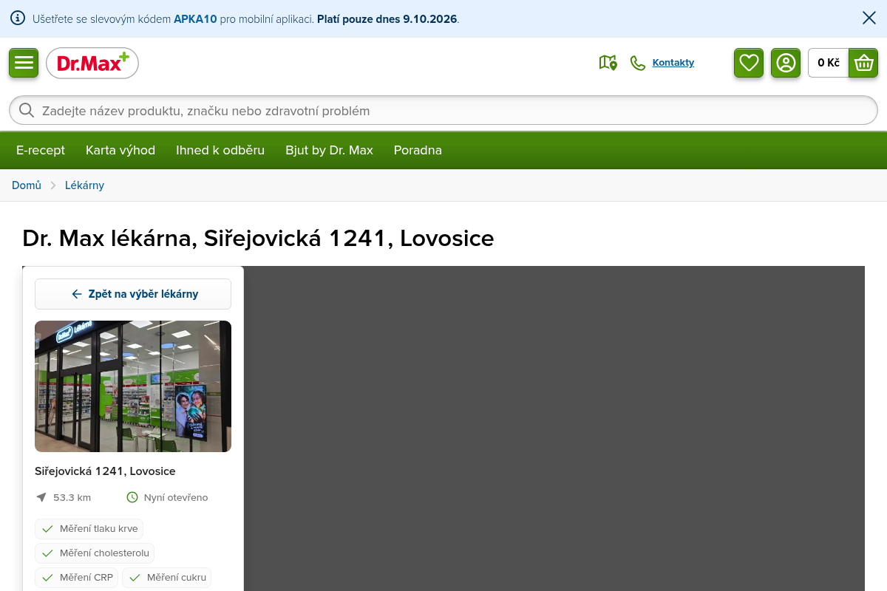Navigate to Poradna

click(418, 150)
